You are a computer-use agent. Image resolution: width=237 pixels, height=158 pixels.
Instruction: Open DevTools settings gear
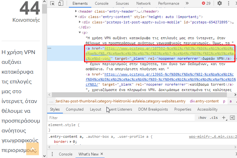point(220,3)
